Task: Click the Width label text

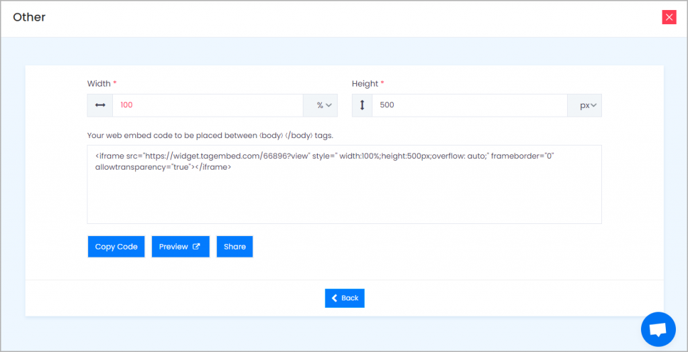Action: (x=99, y=84)
